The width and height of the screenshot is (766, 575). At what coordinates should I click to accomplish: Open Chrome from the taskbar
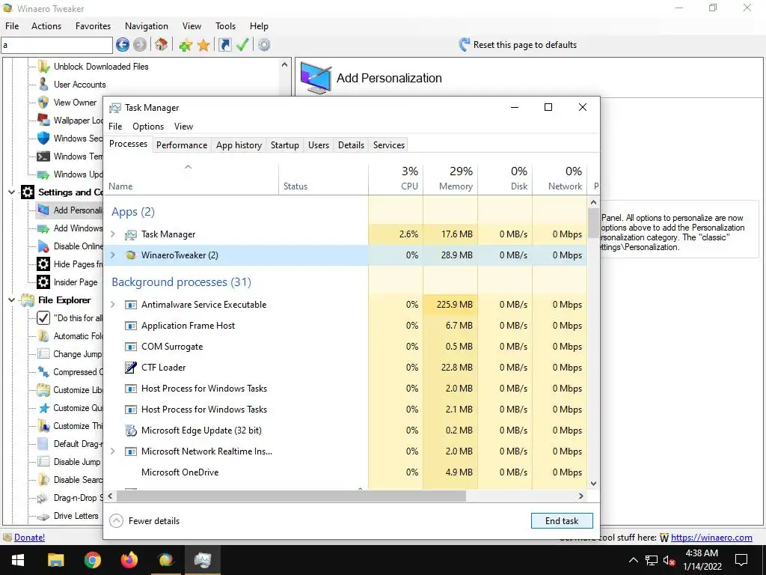point(92,559)
